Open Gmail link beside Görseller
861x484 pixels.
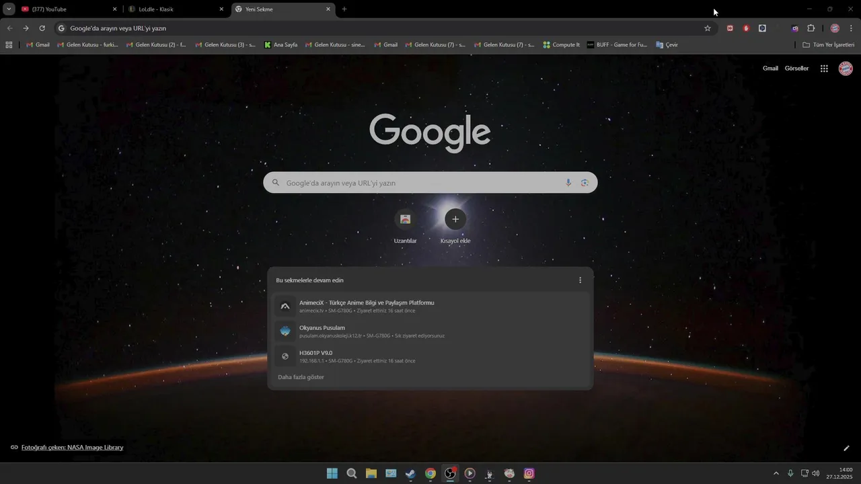pyautogui.click(x=770, y=69)
